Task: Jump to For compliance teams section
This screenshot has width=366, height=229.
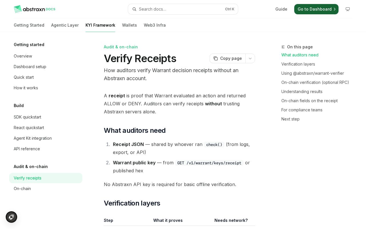Action: tap(302, 110)
